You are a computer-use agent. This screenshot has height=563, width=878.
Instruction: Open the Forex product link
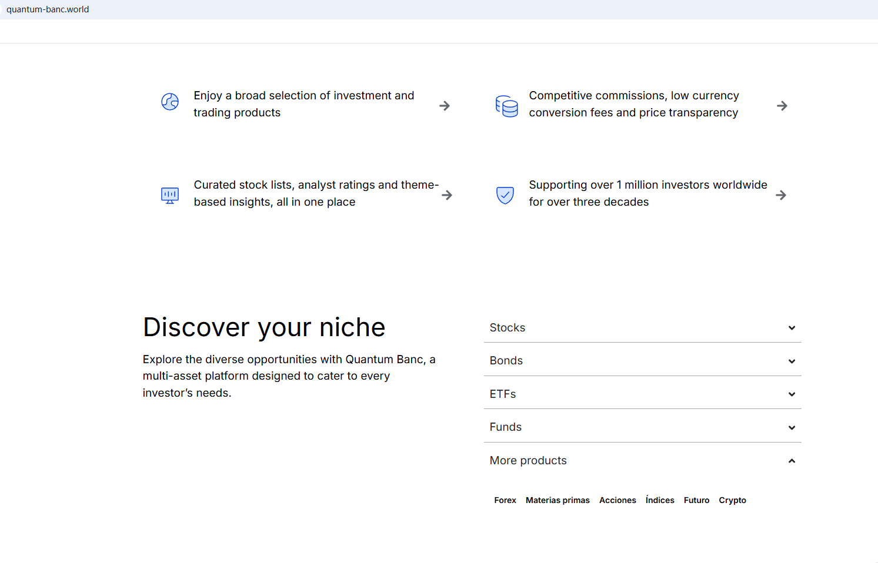click(505, 500)
